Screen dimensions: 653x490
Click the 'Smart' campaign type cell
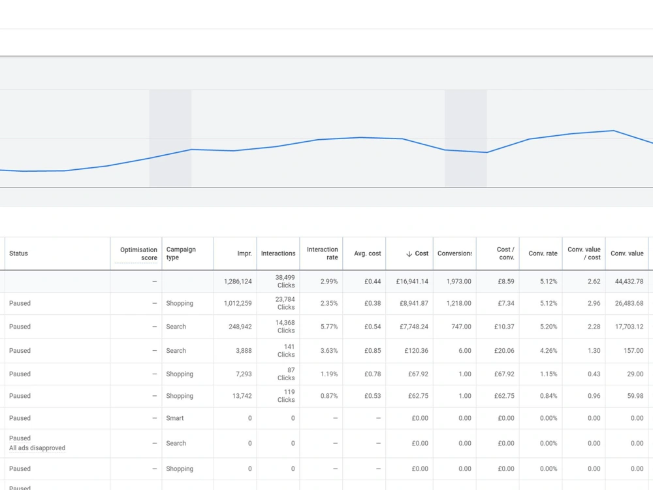click(175, 418)
